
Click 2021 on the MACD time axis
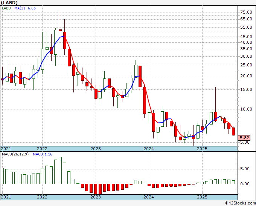pyautogui.click(x=6, y=197)
